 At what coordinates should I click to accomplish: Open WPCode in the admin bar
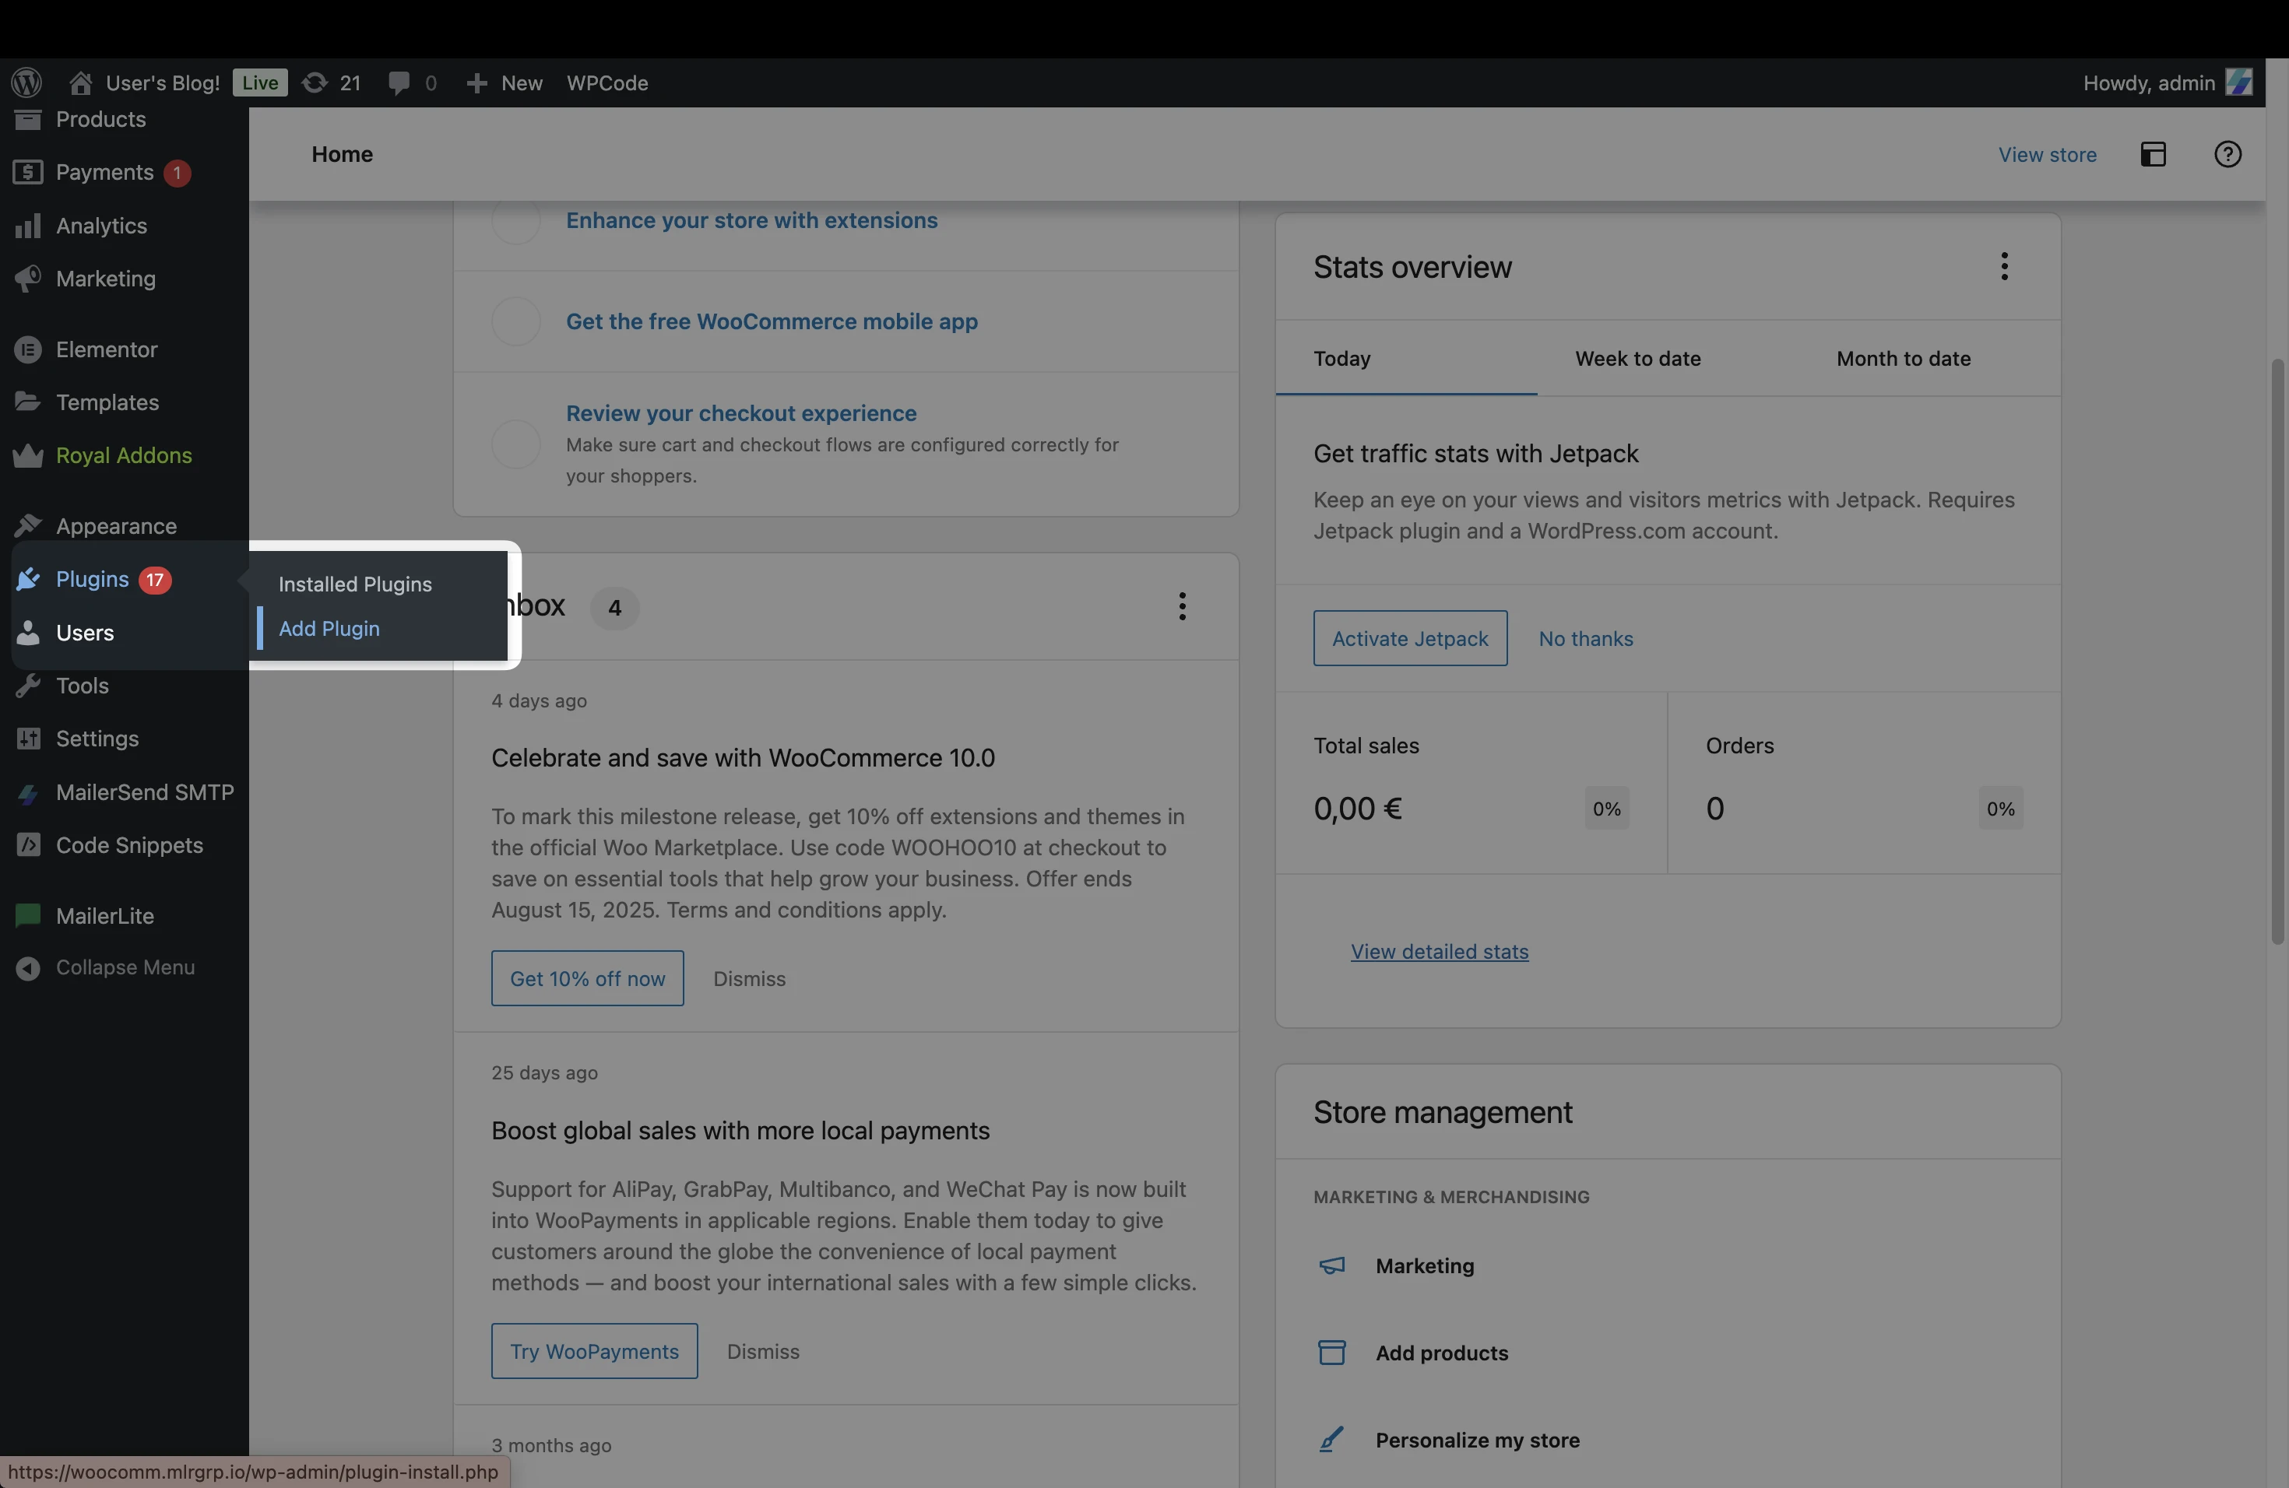tap(607, 82)
